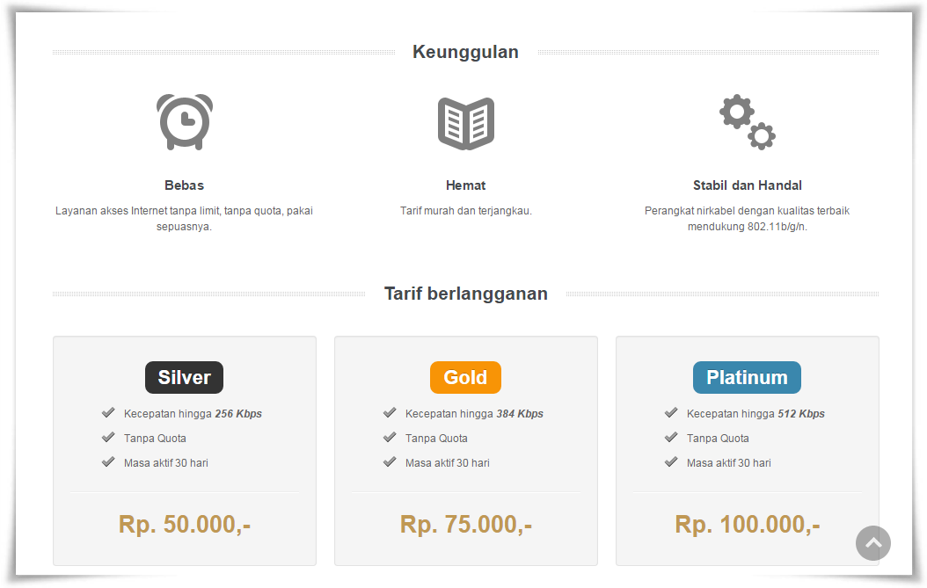The width and height of the screenshot is (927, 588).
Task: Click the open book icon above Hemat
Action: click(466, 123)
